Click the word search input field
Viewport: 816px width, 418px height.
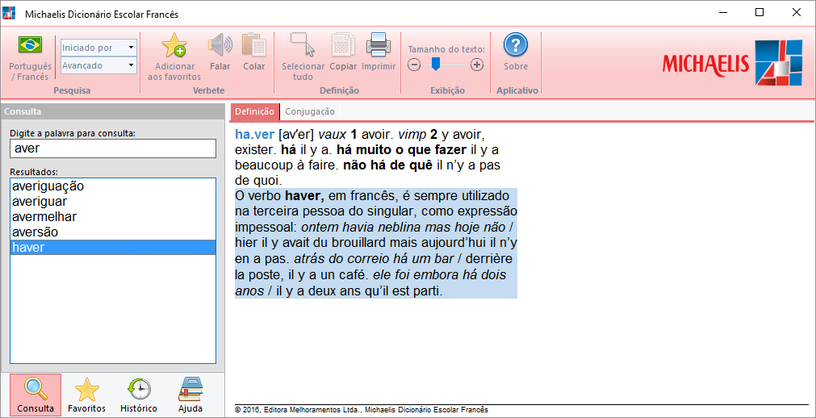click(x=113, y=148)
